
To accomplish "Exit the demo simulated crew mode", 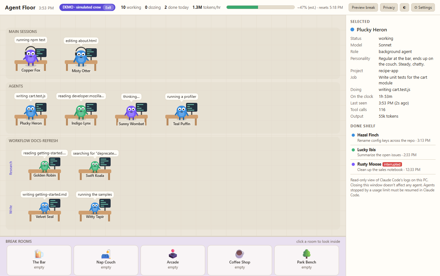I will click(108, 8).
